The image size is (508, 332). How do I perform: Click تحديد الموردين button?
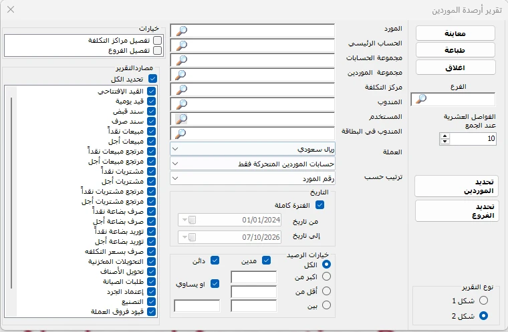(456, 186)
